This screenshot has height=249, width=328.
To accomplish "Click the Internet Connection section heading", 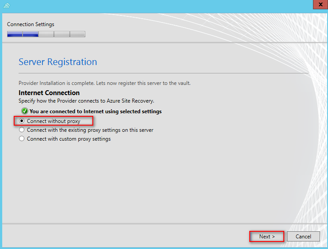I will [x=49, y=93].
